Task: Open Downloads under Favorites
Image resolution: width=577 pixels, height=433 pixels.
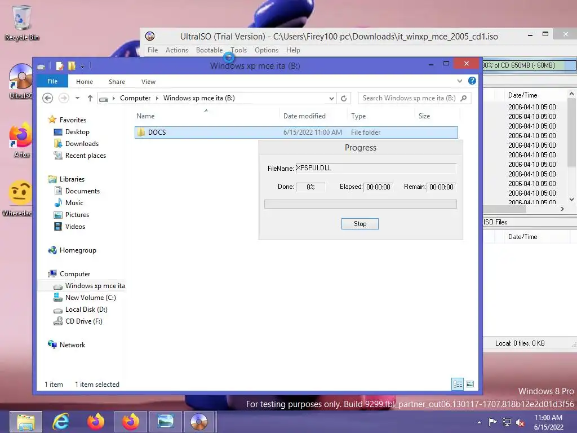Action: (82, 144)
